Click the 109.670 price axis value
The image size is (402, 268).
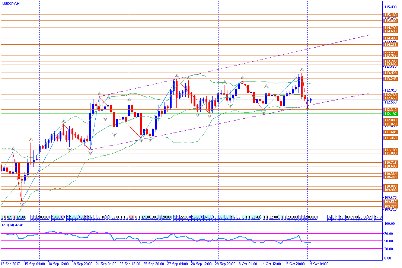(x=391, y=198)
